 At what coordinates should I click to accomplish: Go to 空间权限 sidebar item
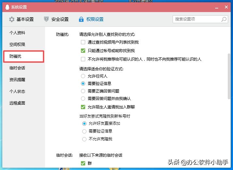tap(17, 45)
